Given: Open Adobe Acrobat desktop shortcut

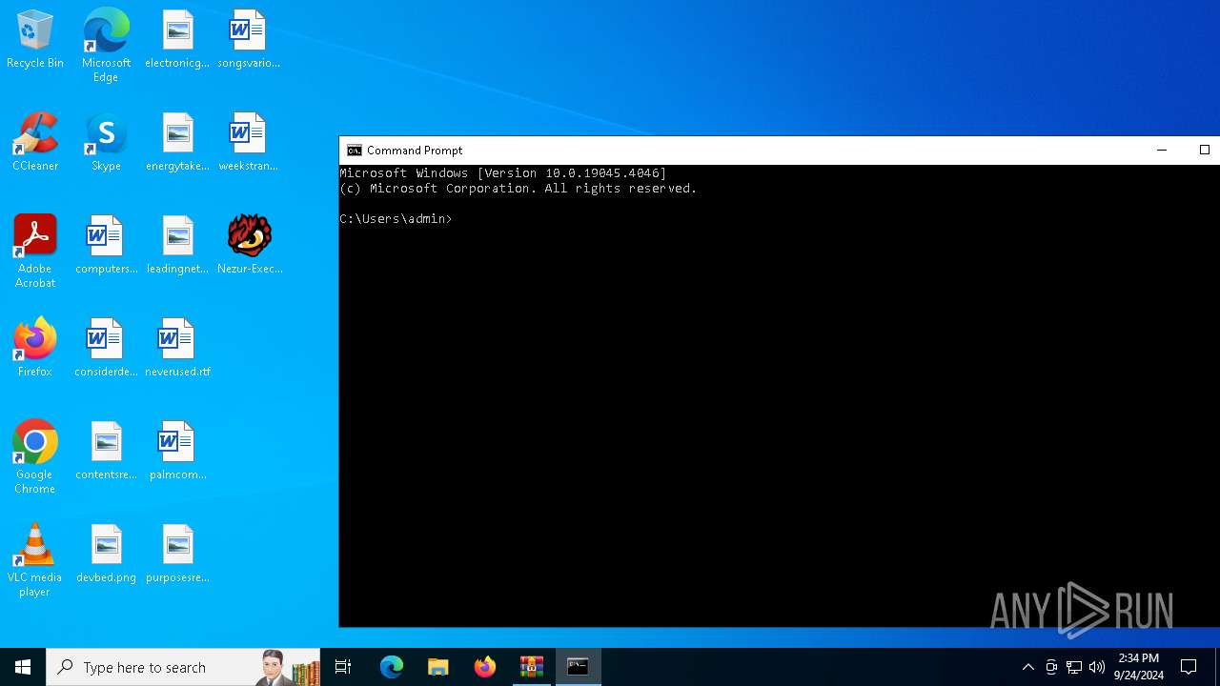Looking at the screenshot, I should click(x=35, y=252).
